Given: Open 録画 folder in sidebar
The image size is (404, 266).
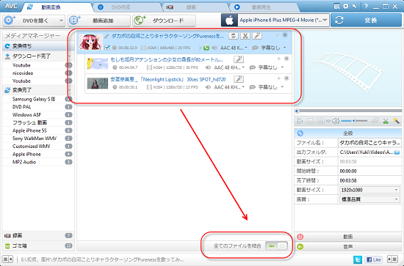Looking at the screenshot, I should tap(38, 235).
